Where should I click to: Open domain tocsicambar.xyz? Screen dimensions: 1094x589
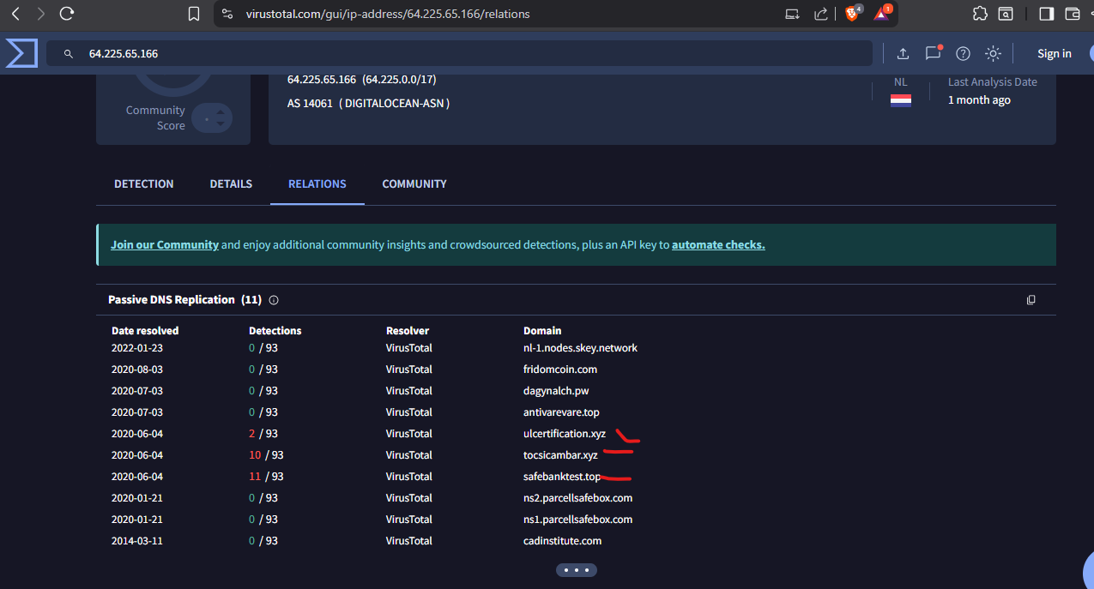coord(560,455)
